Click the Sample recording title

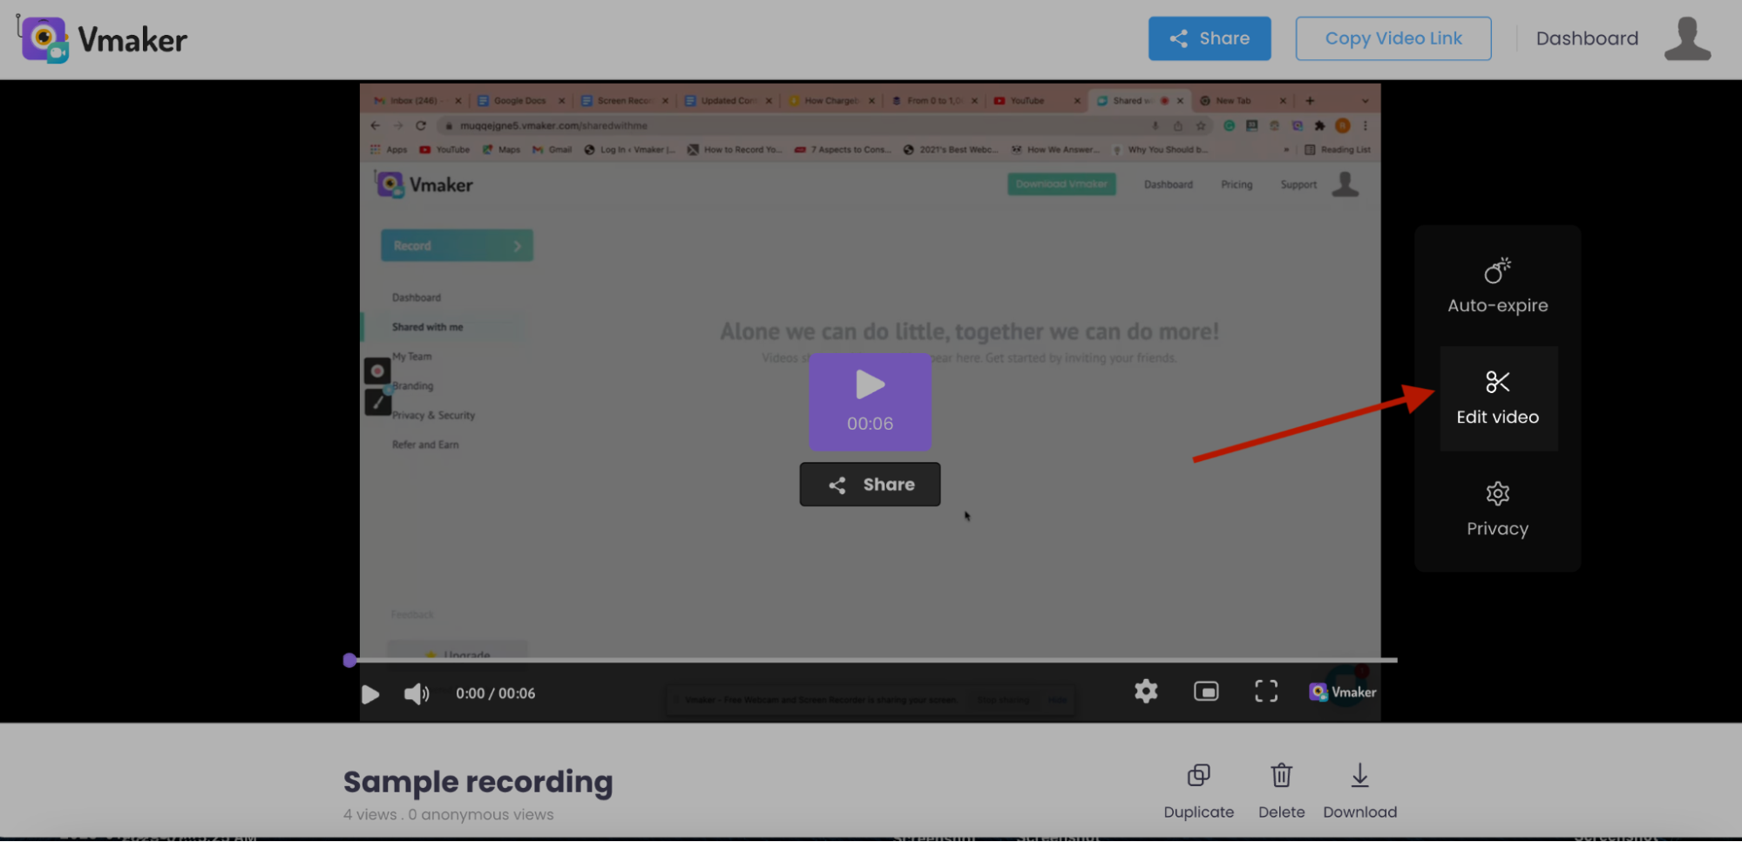point(478,782)
